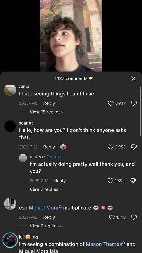Like scarlet's comment with 2,955 likes

click(111, 147)
